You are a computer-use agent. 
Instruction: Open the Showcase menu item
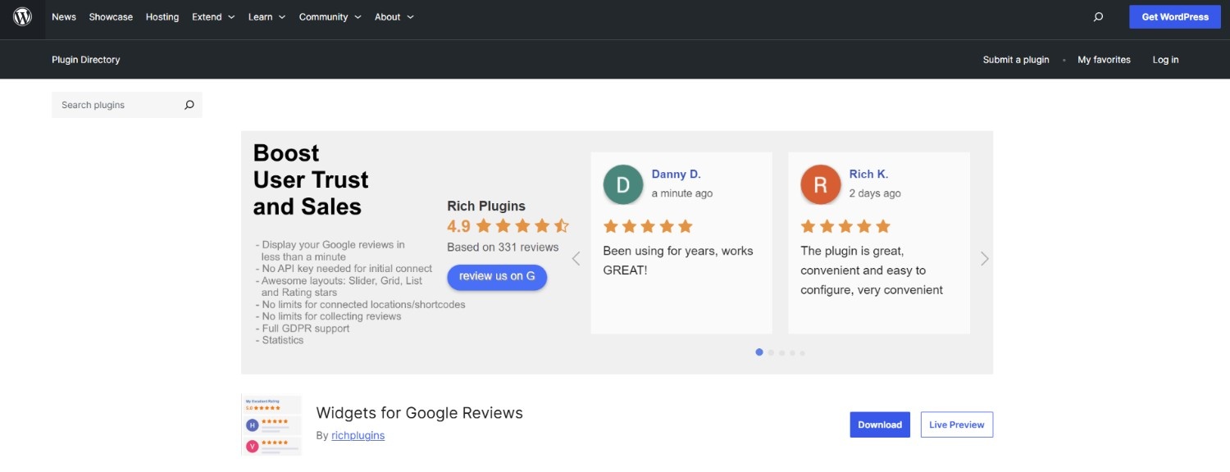(x=111, y=17)
